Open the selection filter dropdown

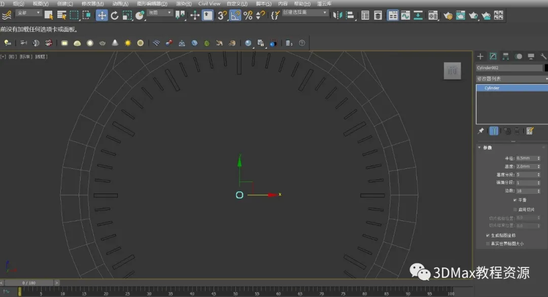click(x=28, y=13)
